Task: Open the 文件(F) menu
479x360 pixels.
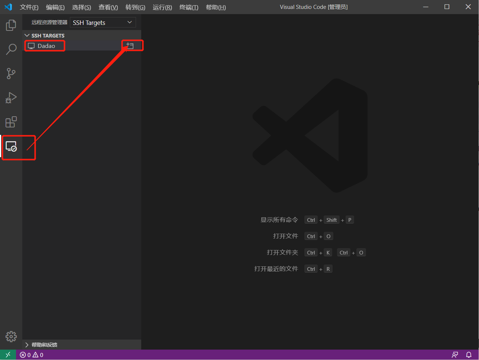Action: tap(29, 7)
